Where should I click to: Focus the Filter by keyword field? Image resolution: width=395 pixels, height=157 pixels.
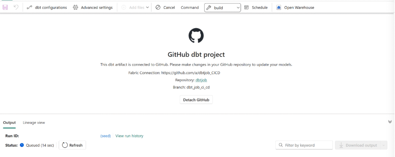coord(304,145)
